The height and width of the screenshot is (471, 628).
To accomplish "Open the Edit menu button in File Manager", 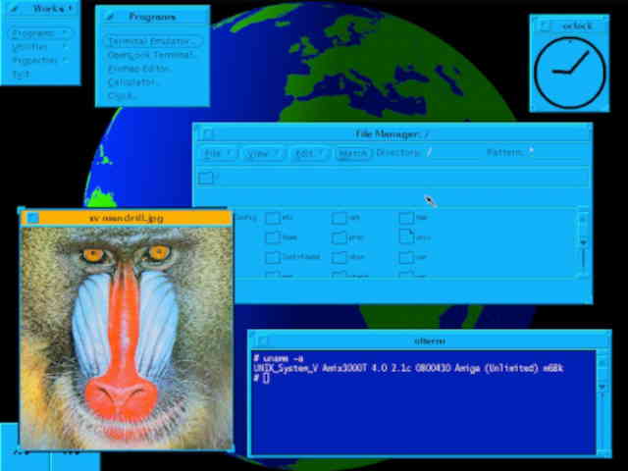I will click(x=310, y=153).
